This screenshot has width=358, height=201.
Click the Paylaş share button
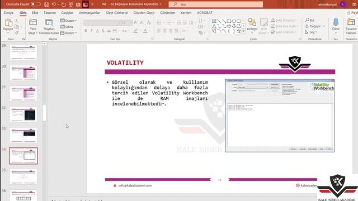[352, 13]
